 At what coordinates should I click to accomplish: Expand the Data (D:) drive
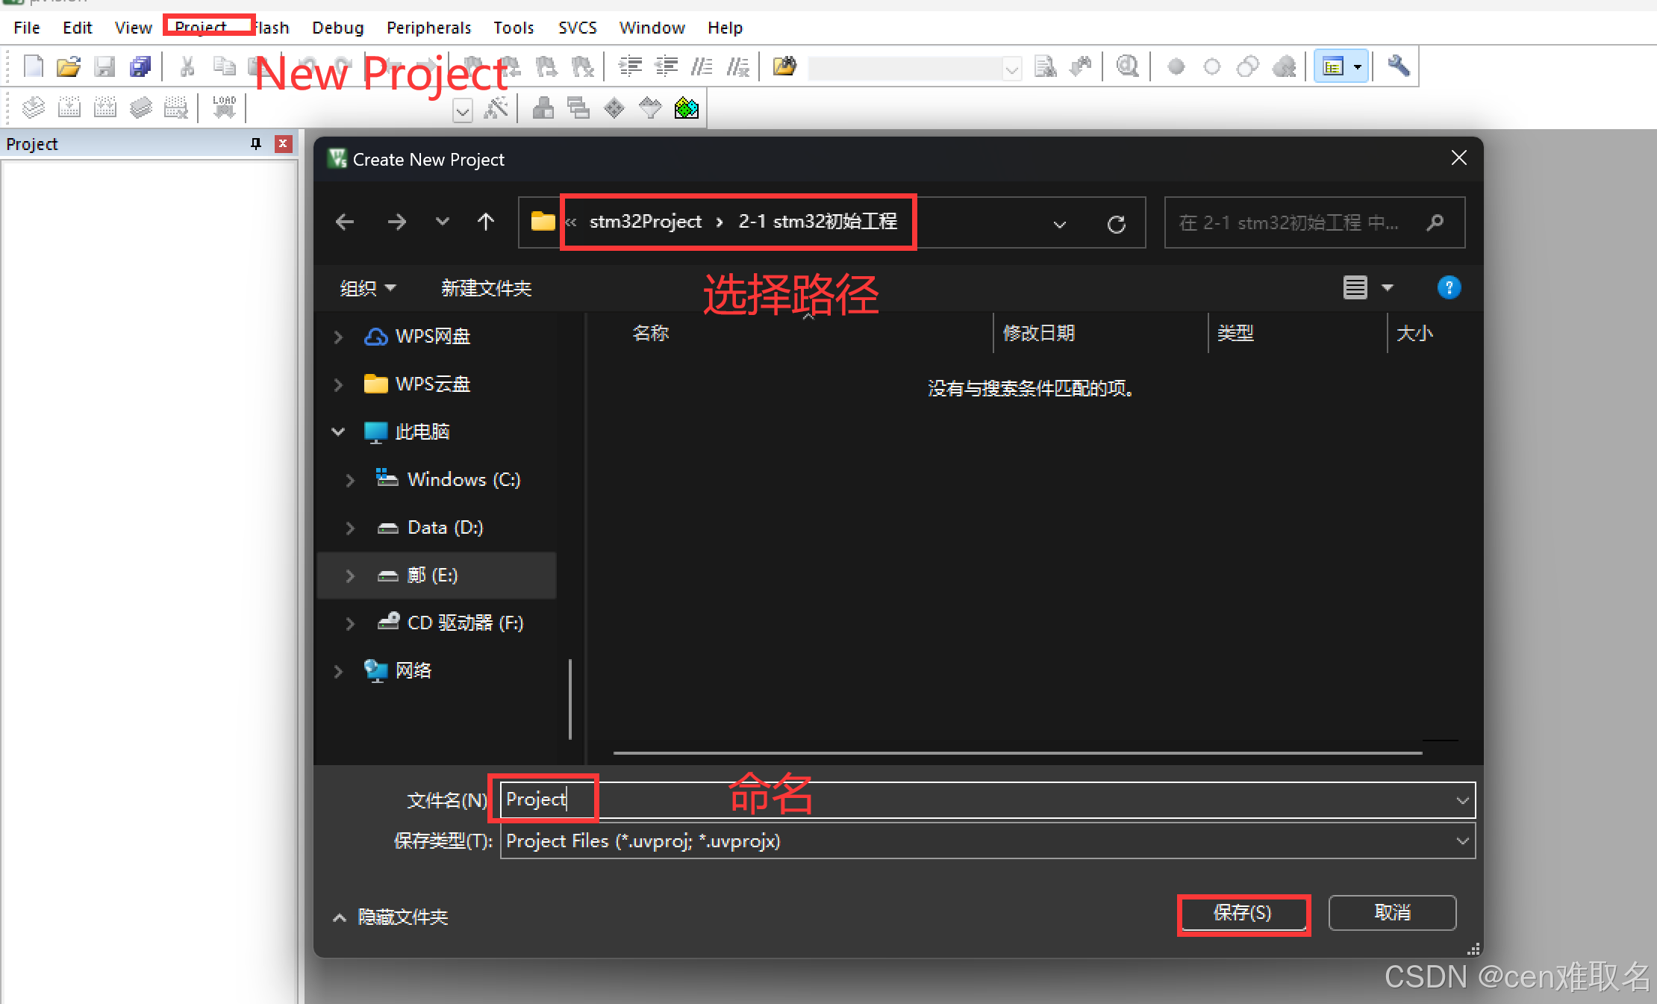pyautogui.click(x=350, y=528)
